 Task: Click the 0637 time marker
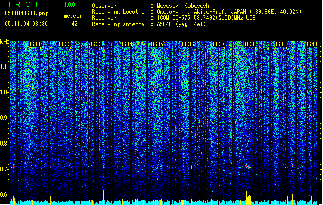(x=219, y=44)
